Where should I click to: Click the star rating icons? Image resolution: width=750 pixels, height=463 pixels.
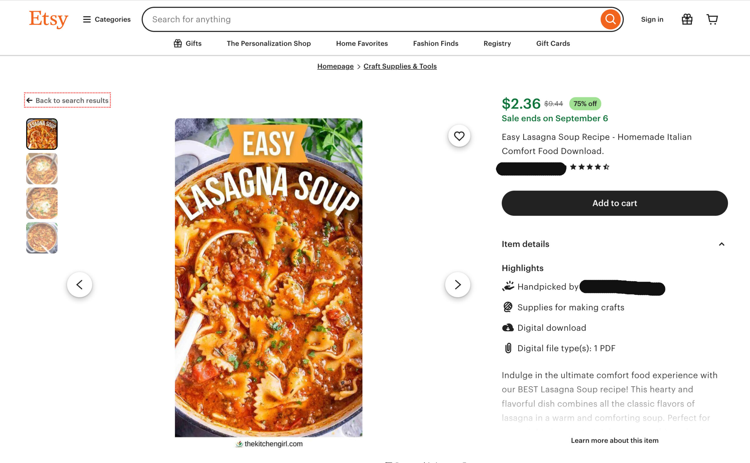click(x=589, y=167)
